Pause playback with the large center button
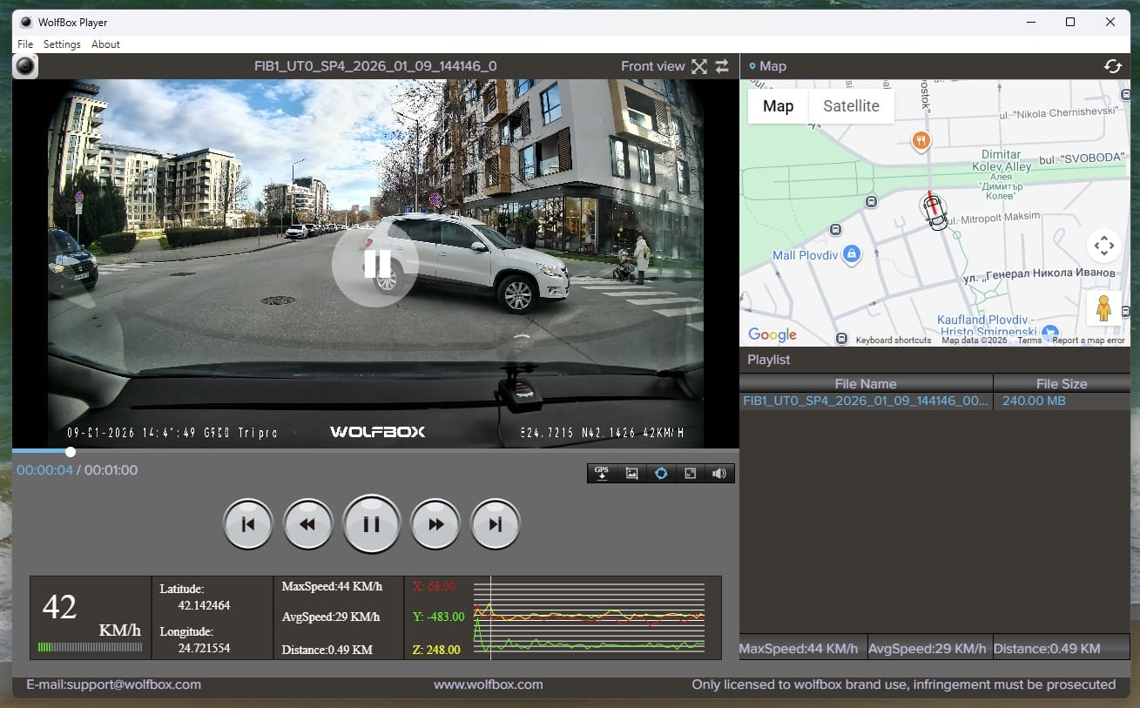This screenshot has height=708, width=1140. point(372,524)
